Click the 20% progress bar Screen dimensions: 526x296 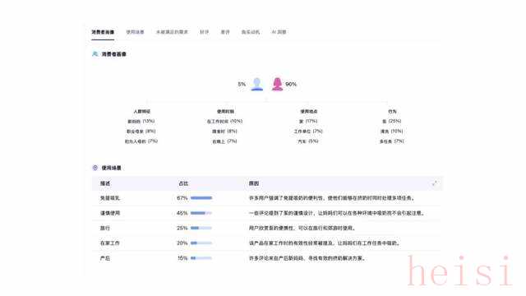click(201, 243)
